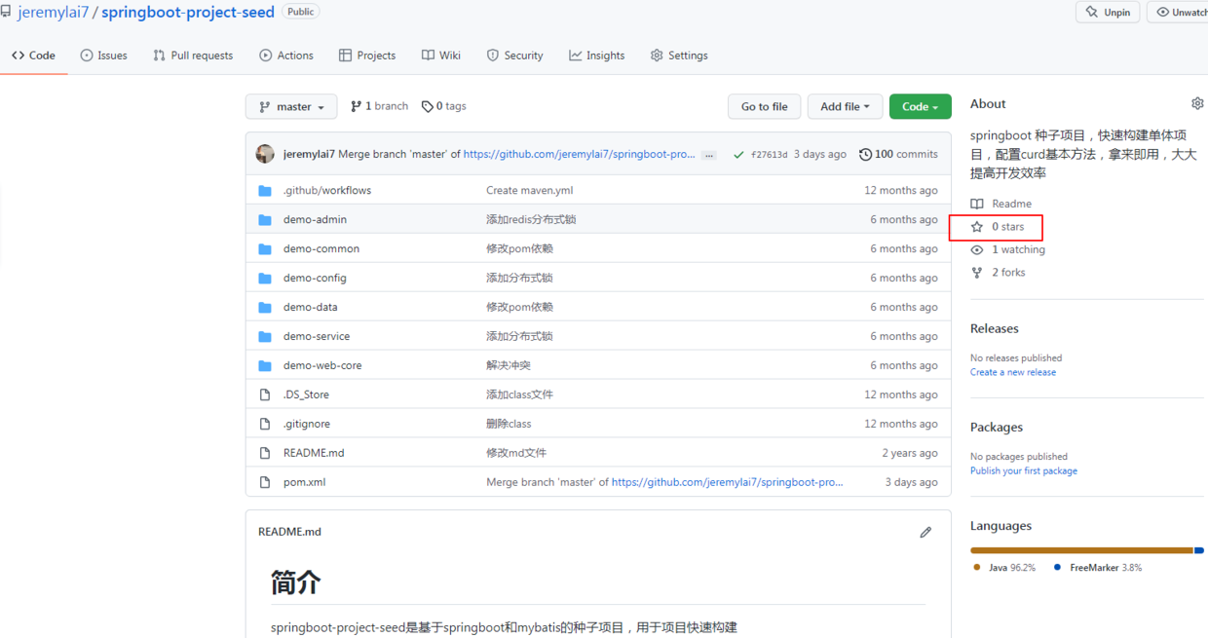
Task: Open the Issues tab
Action: coord(103,56)
